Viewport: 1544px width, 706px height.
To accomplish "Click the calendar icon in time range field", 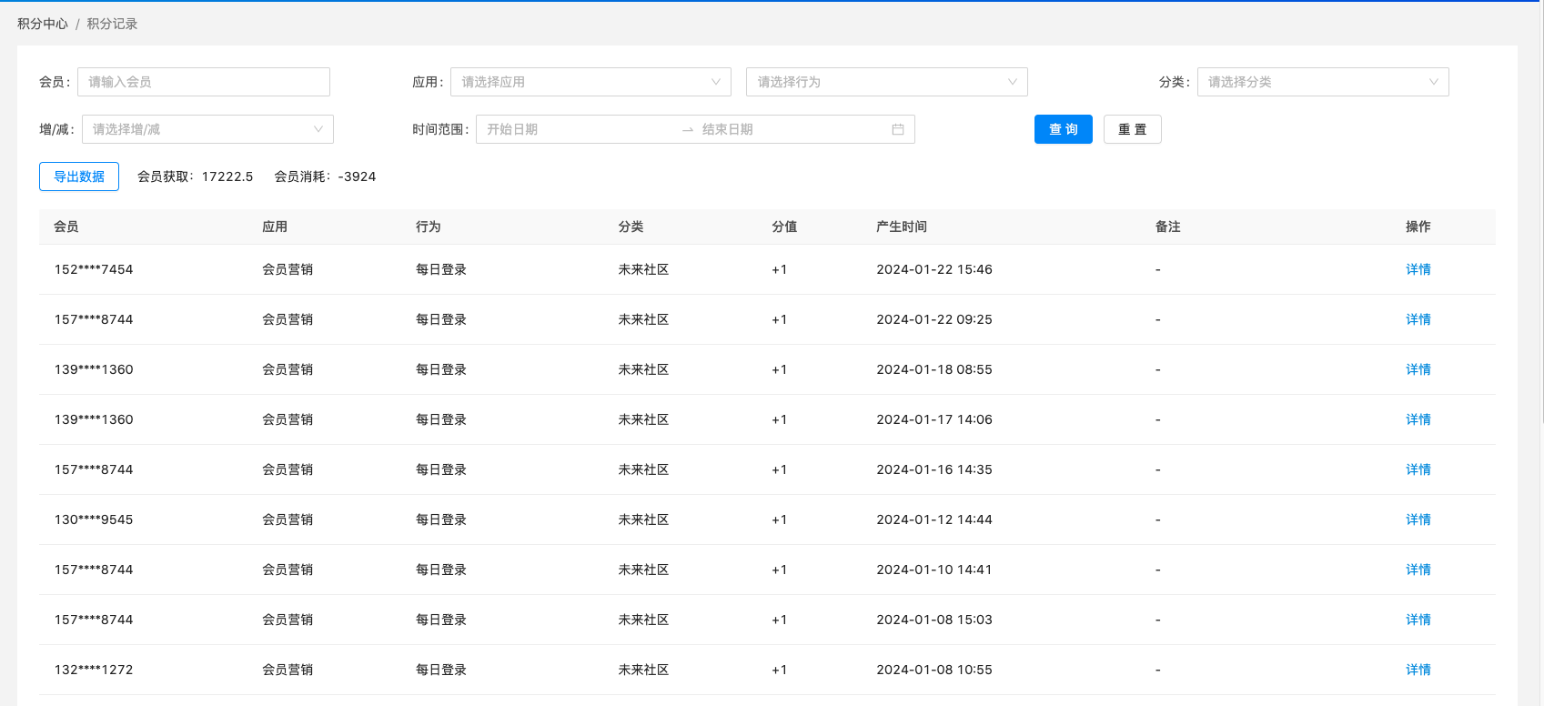I will (897, 129).
